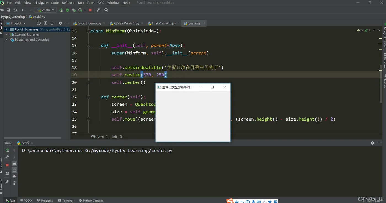Open the Tools menu
This screenshot has width=386, height=203.
pos(91,3)
